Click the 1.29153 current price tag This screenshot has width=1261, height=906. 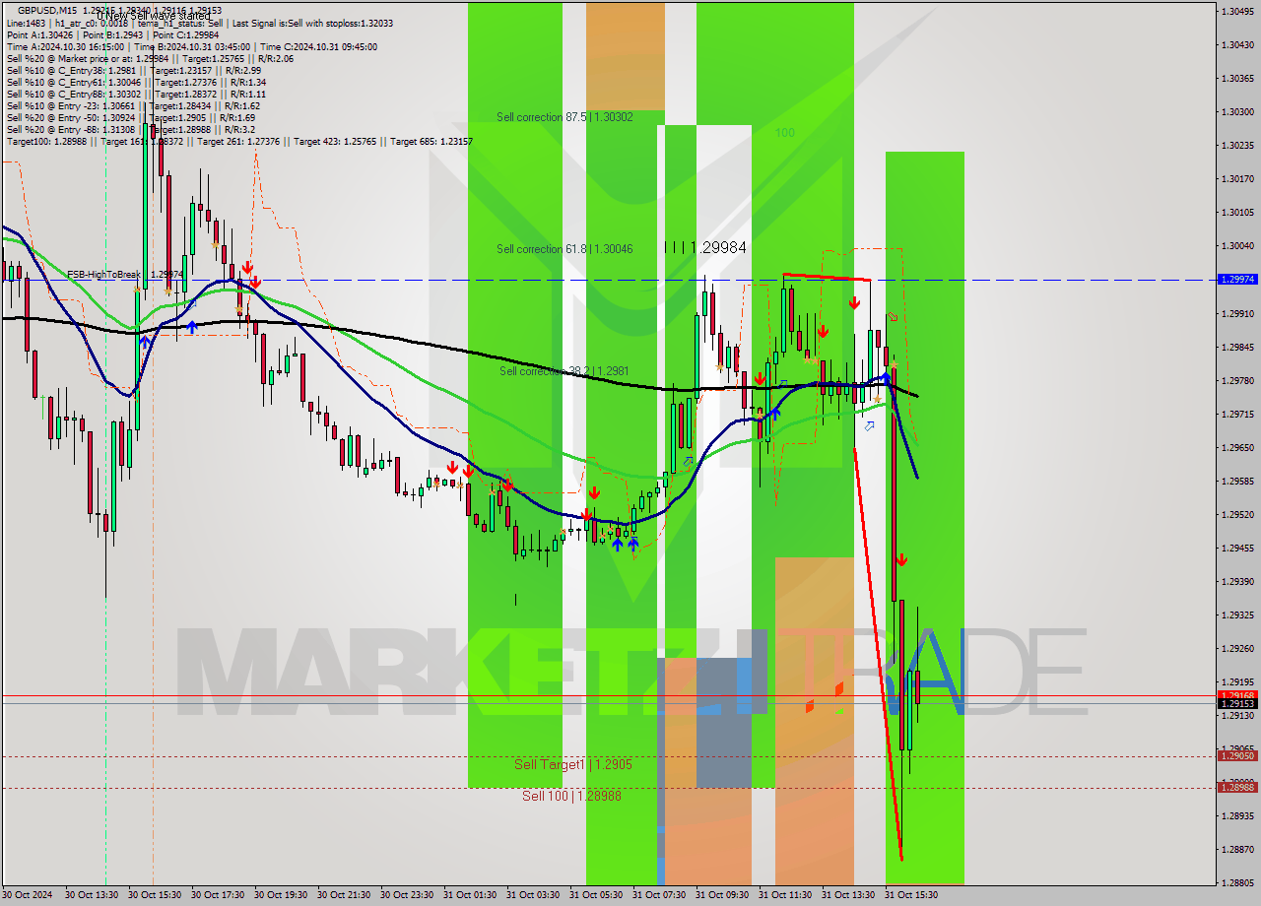coord(1237,704)
